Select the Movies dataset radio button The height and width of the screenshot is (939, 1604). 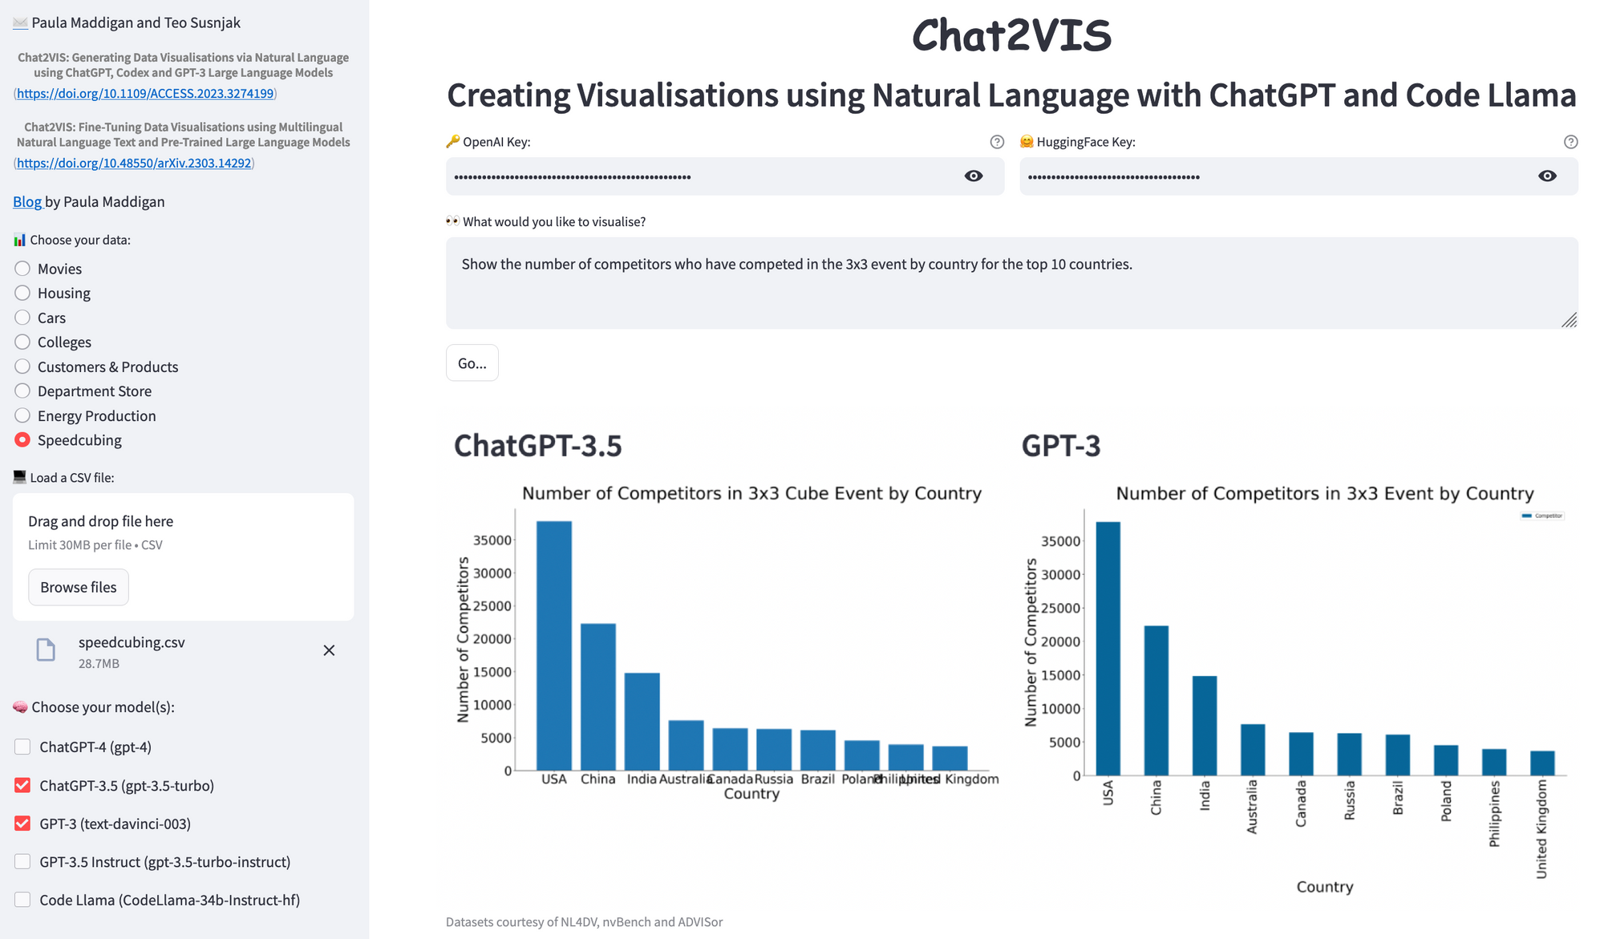click(x=22, y=269)
